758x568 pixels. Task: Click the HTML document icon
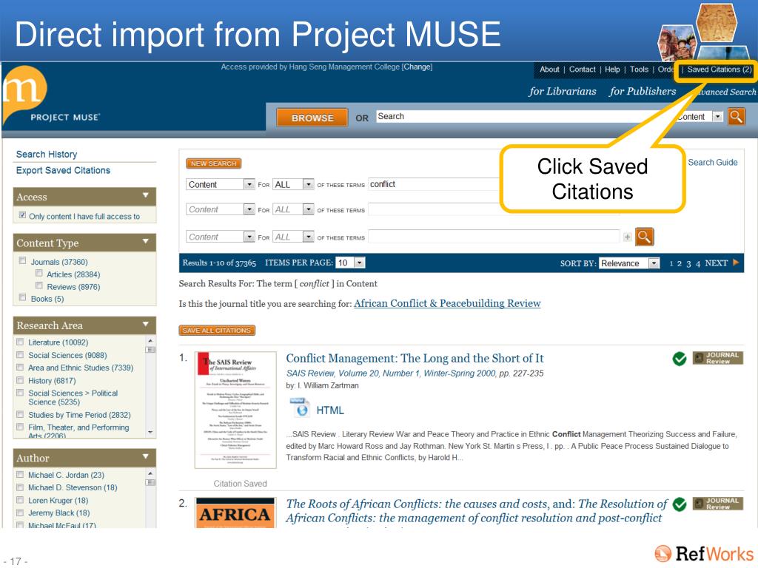coord(299,408)
